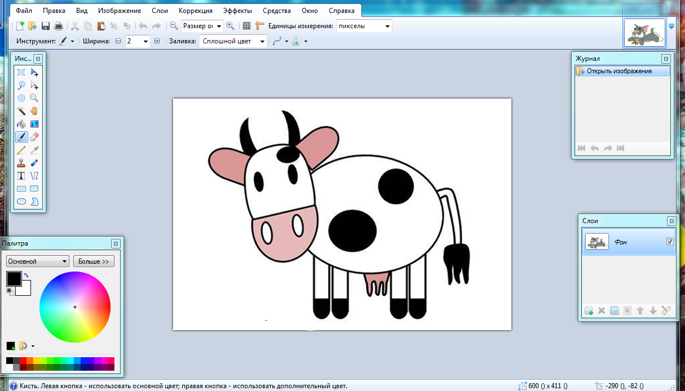Select the Lasso Select tool

tap(21, 85)
